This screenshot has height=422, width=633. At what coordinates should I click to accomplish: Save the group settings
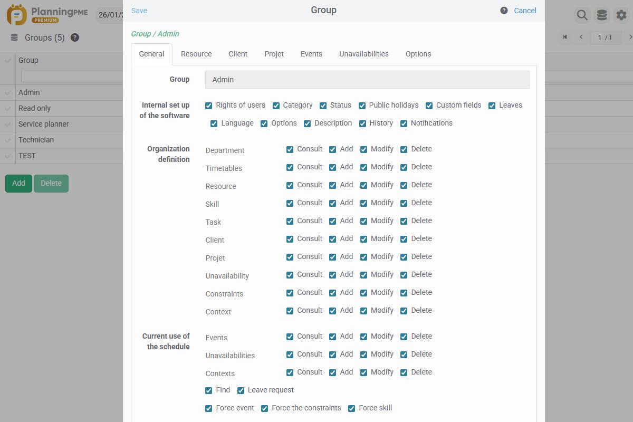[139, 11]
